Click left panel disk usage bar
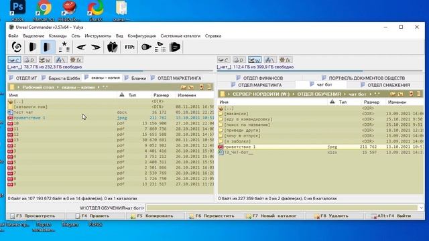The image size is (429, 241). [x=110, y=71]
